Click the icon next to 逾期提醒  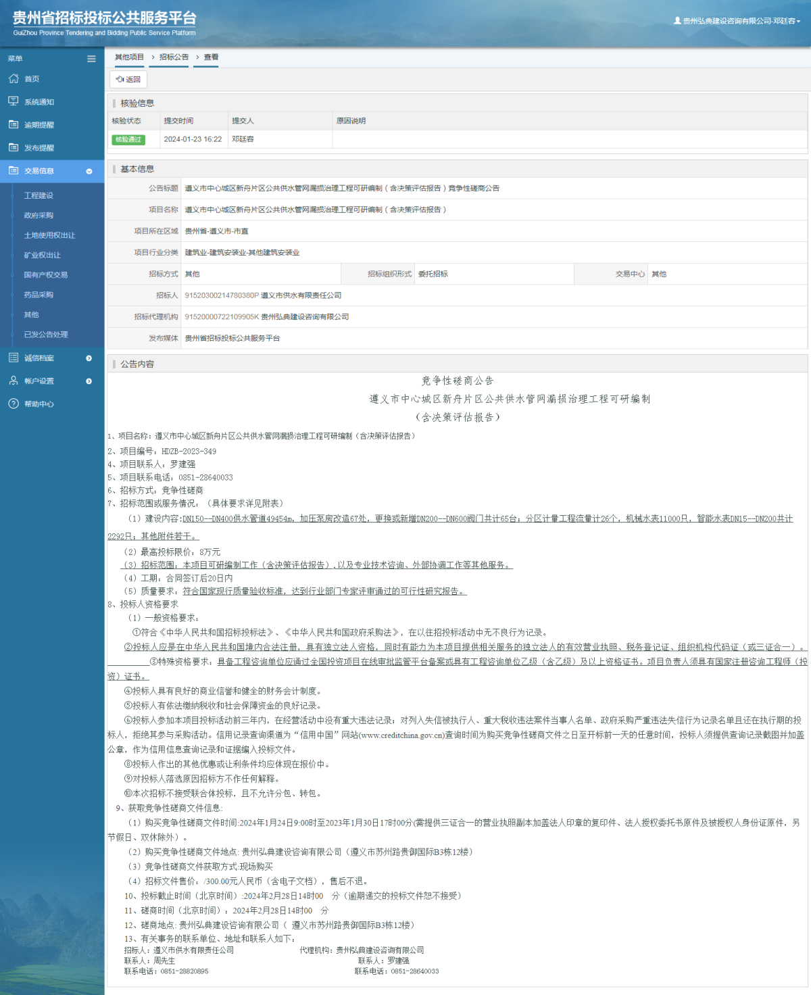coord(14,124)
